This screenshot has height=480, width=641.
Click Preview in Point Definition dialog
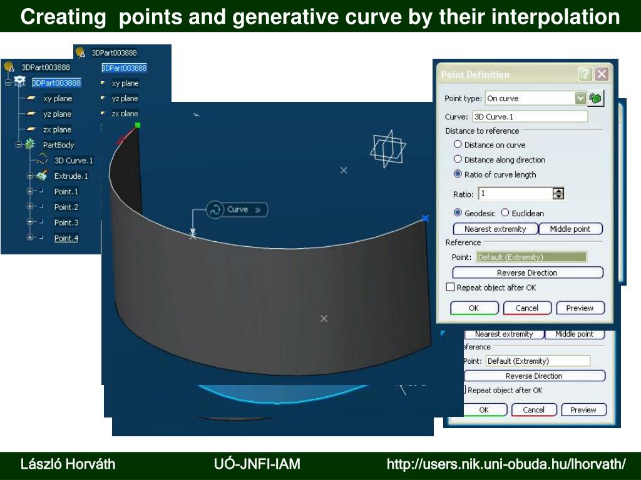[580, 308]
